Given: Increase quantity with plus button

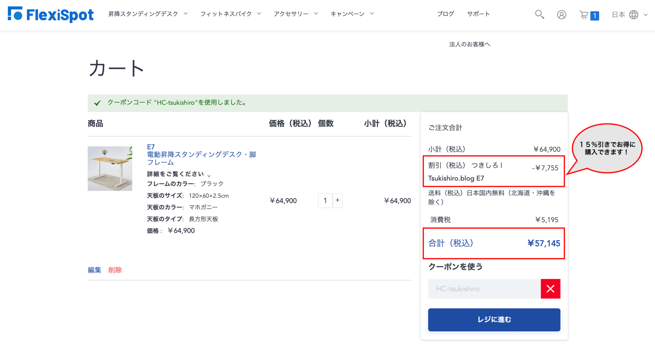Looking at the screenshot, I should 337,200.
